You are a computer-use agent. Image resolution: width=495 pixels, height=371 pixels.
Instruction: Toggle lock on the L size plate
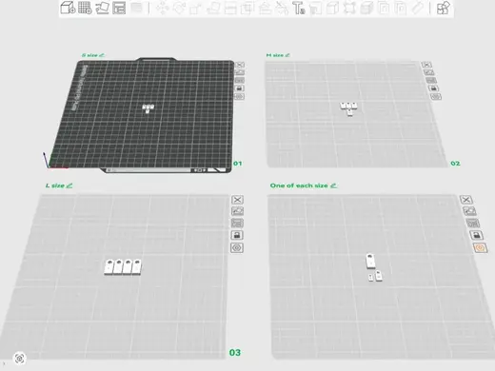click(237, 235)
